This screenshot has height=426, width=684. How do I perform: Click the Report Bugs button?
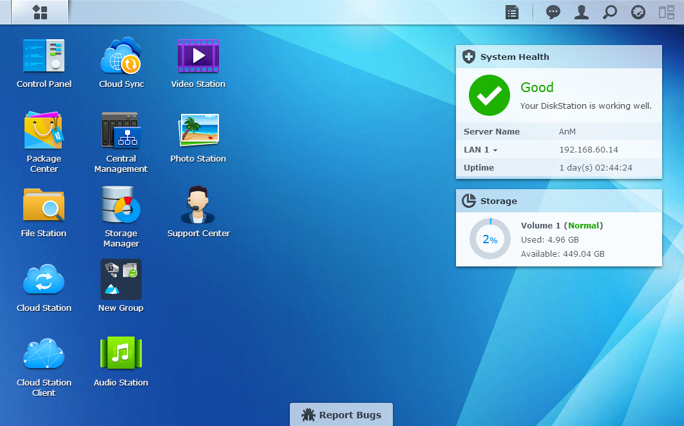[341, 415]
